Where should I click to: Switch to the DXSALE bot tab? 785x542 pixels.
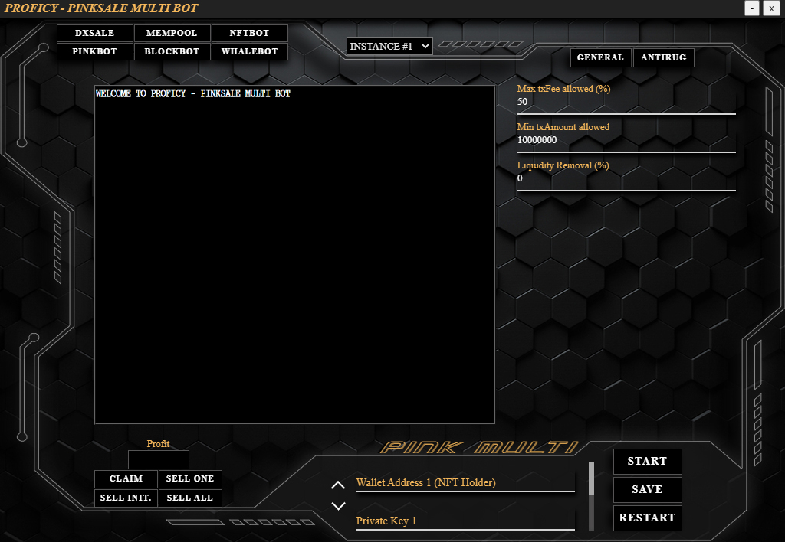point(94,33)
